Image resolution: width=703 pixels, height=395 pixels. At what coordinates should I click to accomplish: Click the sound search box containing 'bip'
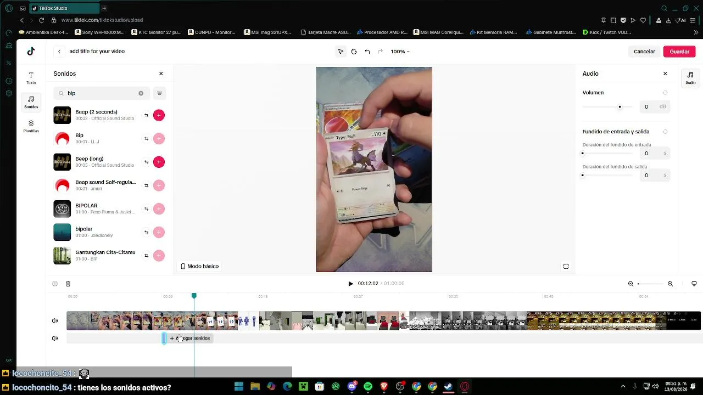[102, 93]
